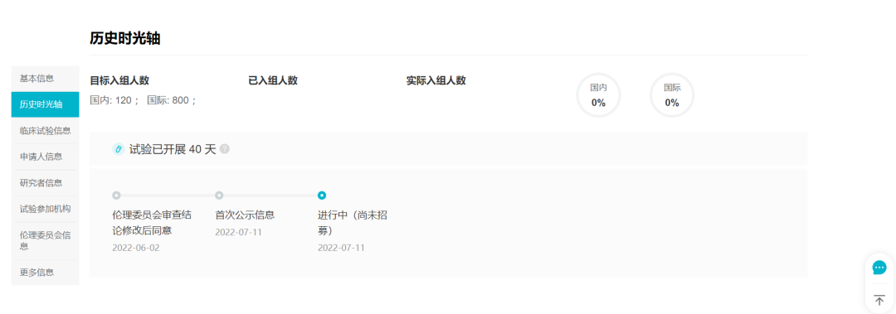Click the 国内 0% progress circle
The height and width of the screenshot is (314, 896).
(598, 95)
